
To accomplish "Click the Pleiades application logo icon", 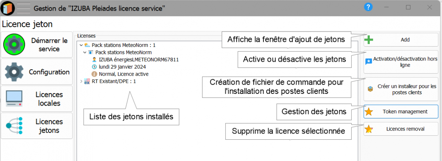I will tap(8, 7).
